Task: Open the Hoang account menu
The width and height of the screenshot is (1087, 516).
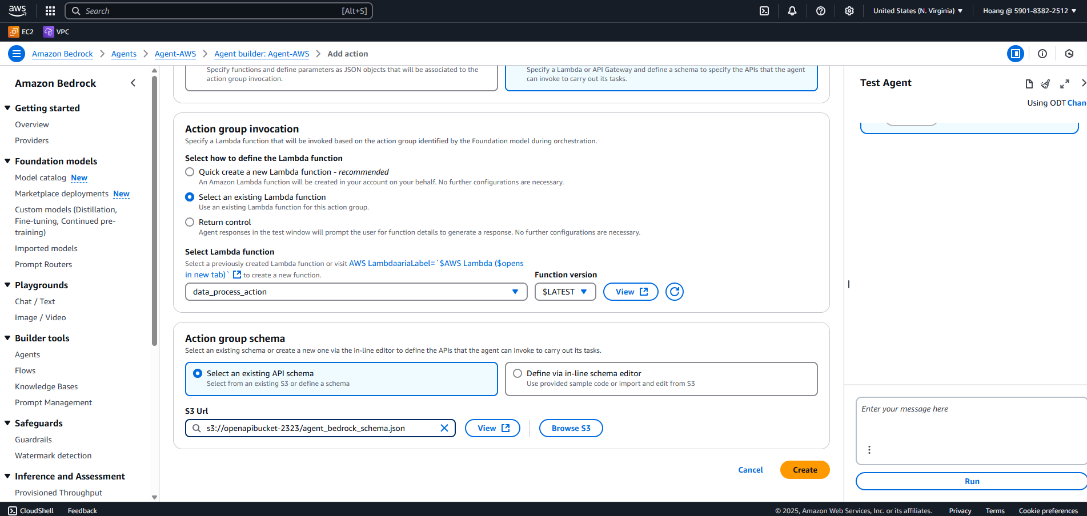Action: pos(1029,11)
